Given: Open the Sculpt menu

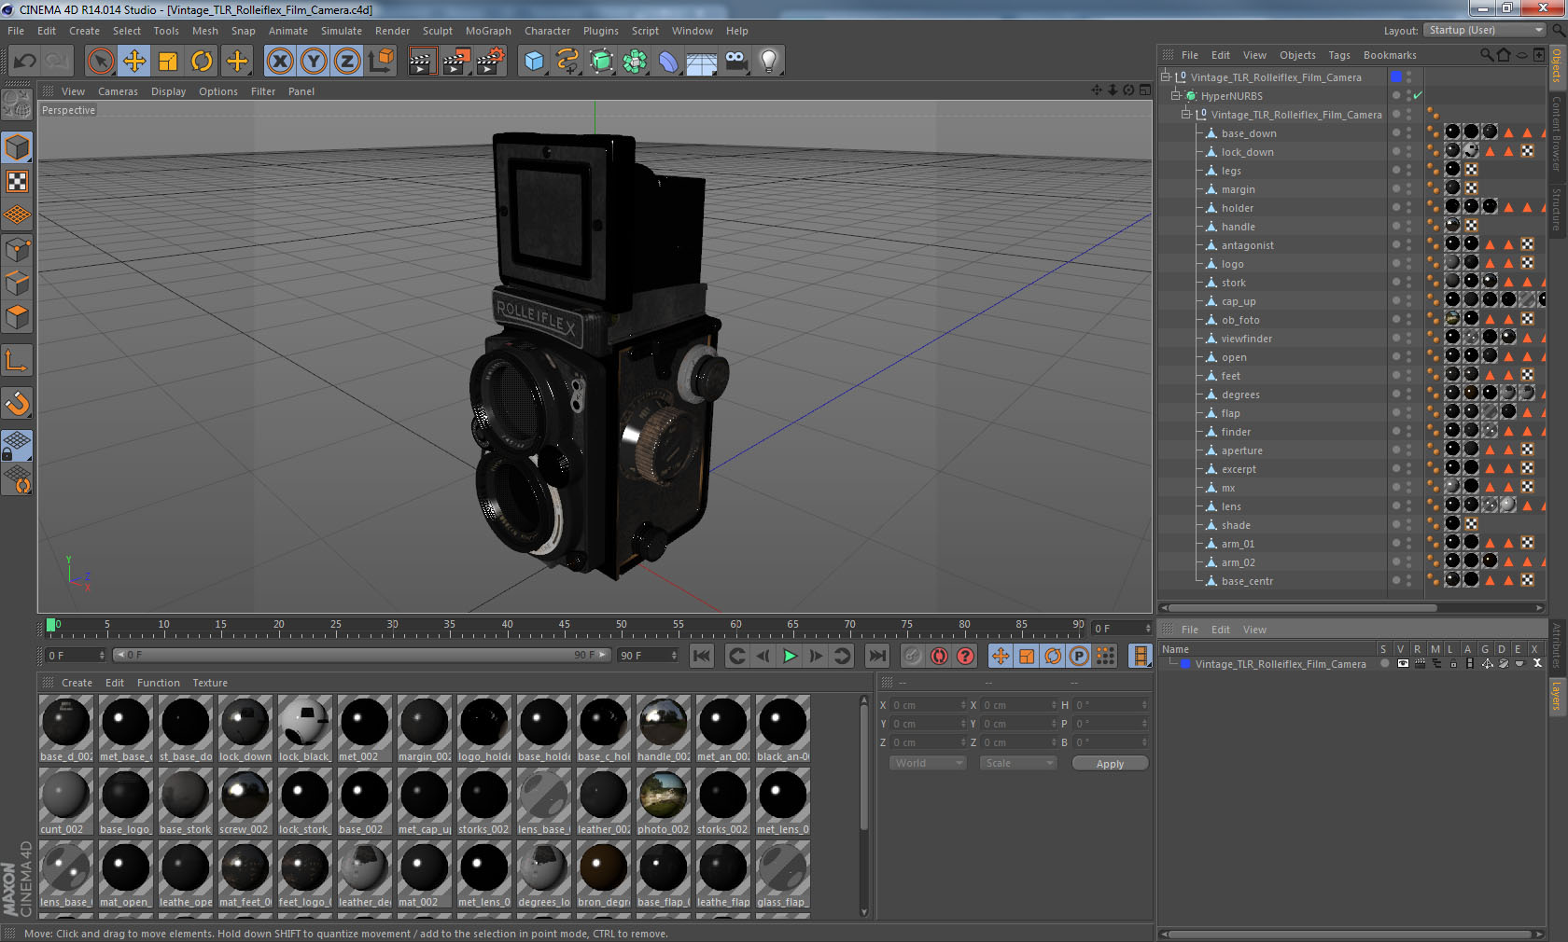Looking at the screenshot, I should point(437,31).
